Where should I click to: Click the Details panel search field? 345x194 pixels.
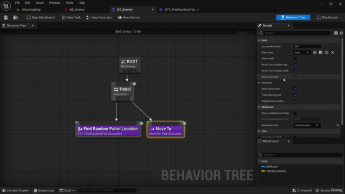coord(295,33)
